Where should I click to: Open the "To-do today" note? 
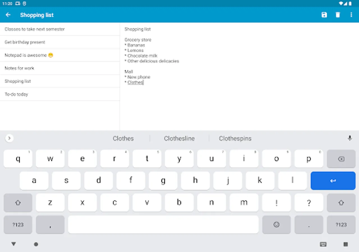click(60, 94)
